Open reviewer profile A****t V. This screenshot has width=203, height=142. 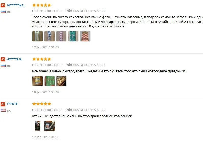point(14,59)
